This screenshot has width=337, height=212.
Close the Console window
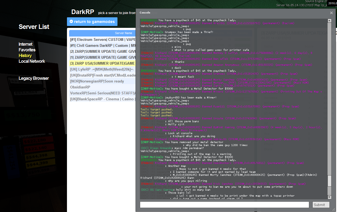331,13
